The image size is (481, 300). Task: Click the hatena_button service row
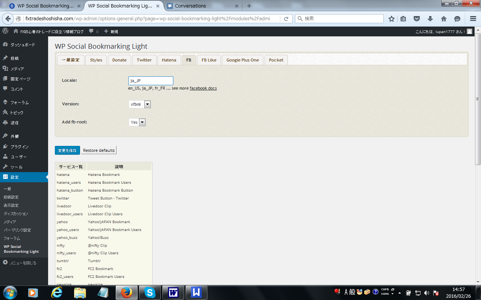(x=104, y=190)
